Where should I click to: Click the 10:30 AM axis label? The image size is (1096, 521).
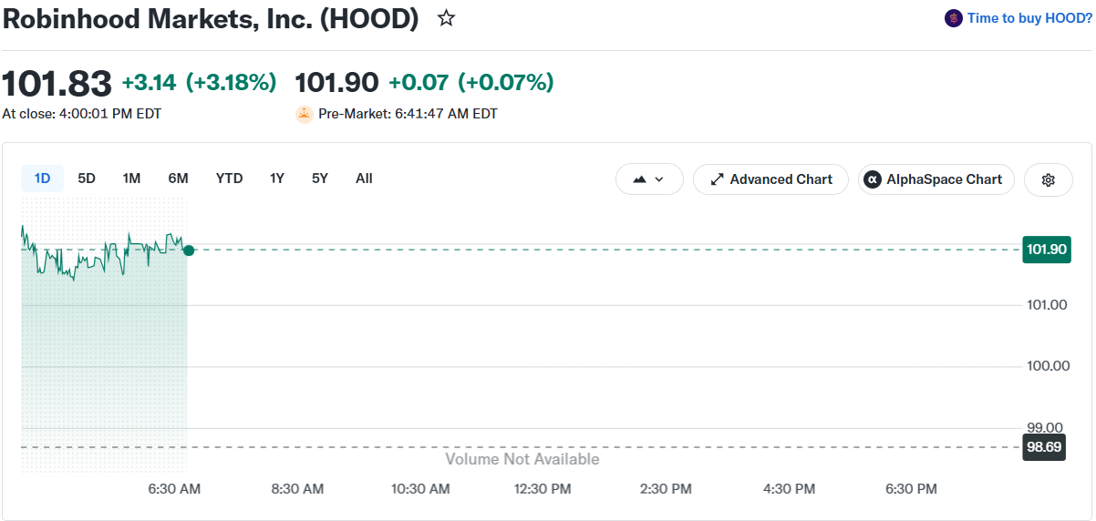point(420,489)
